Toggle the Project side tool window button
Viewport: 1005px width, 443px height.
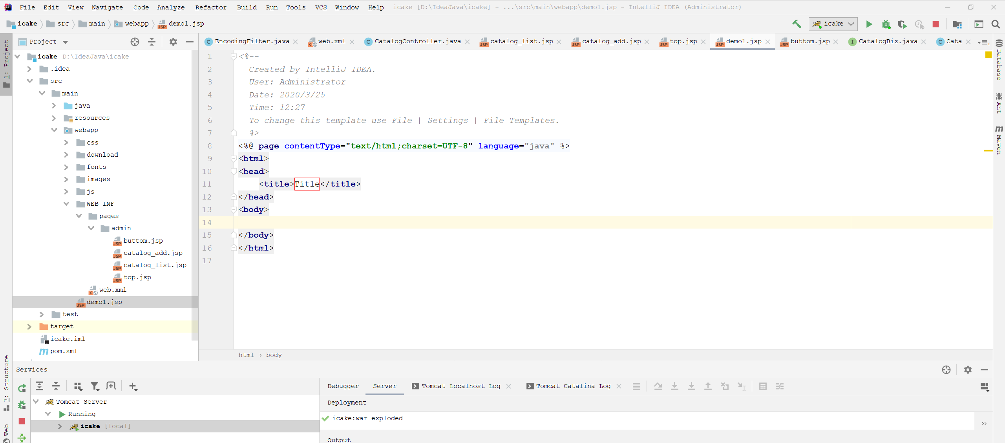(x=6, y=64)
